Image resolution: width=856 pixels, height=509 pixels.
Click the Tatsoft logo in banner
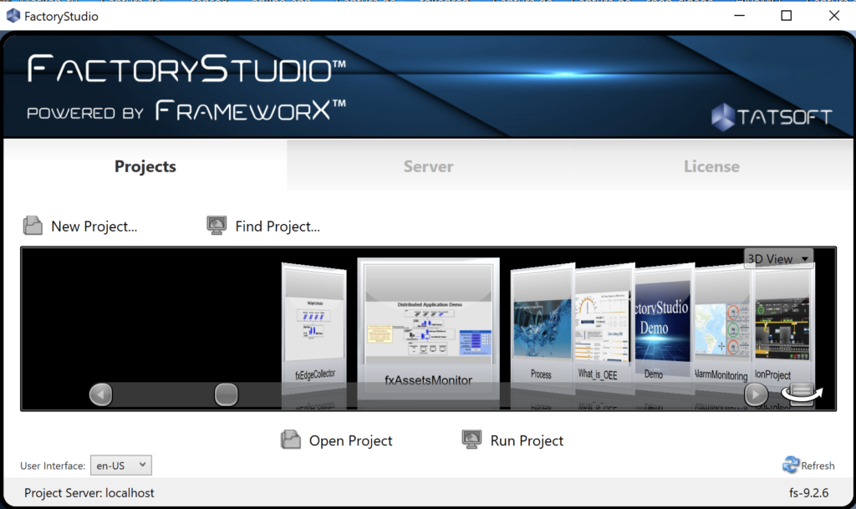pyautogui.click(x=772, y=117)
